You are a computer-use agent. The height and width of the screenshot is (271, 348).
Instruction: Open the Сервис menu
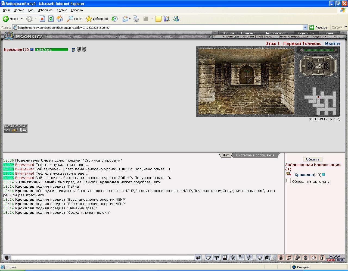click(62, 10)
